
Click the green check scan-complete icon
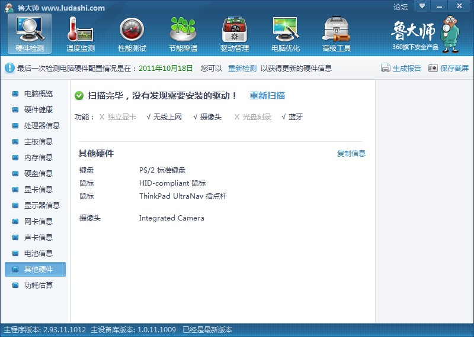[79, 96]
